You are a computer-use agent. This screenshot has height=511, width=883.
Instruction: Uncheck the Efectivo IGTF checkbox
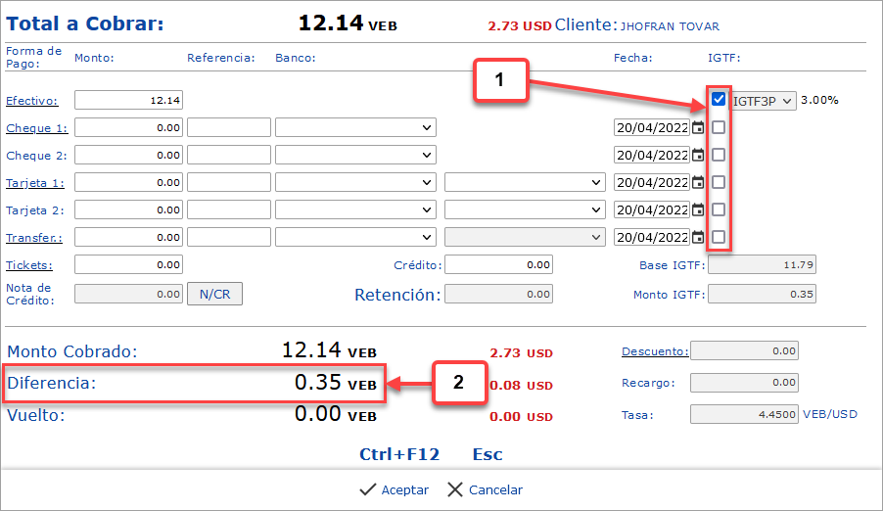click(x=718, y=99)
